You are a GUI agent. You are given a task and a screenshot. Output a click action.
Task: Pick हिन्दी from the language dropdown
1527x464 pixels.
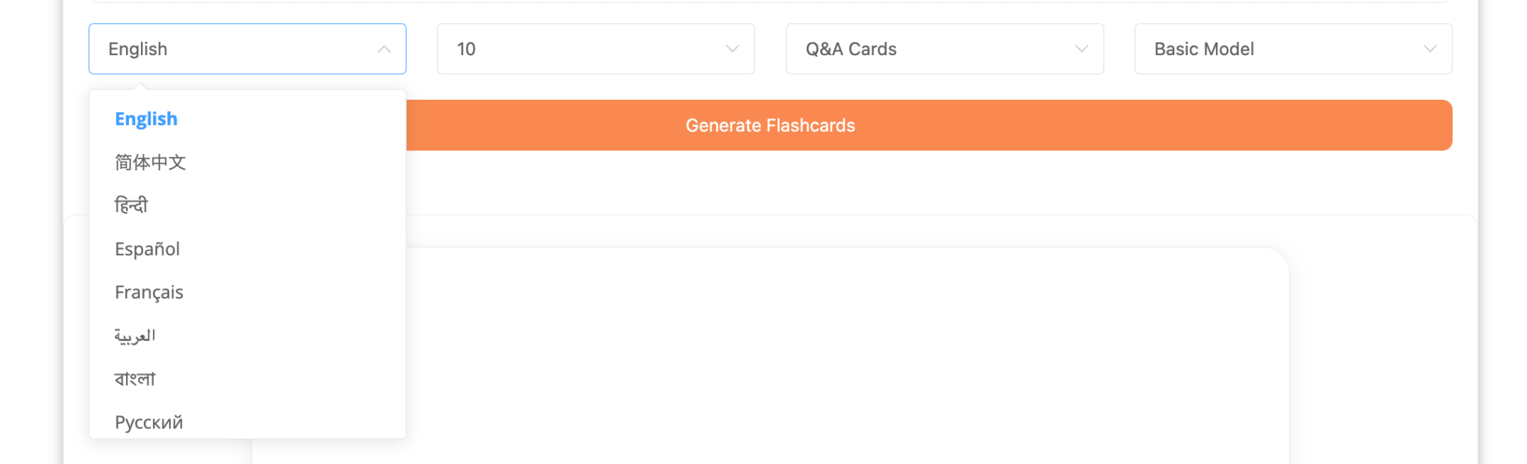click(131, 206)
